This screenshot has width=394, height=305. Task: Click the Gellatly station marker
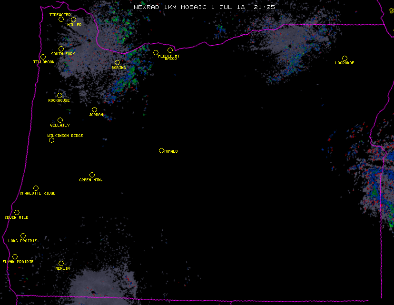60,120
